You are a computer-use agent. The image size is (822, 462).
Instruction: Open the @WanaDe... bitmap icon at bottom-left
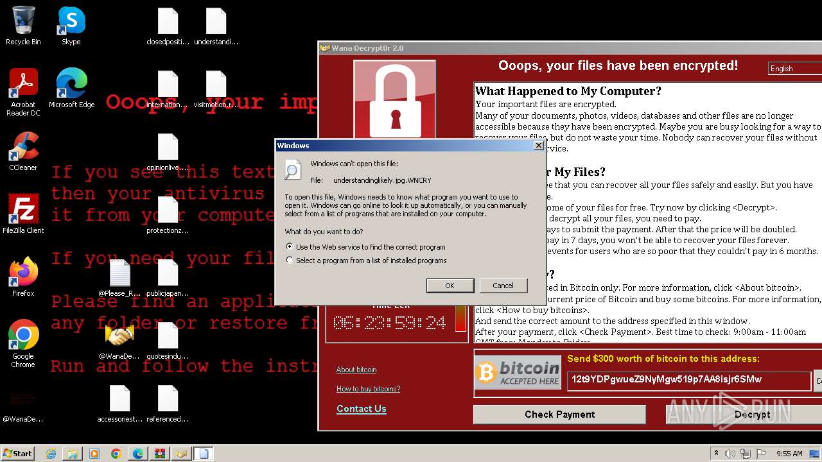[x=23, y=403]
